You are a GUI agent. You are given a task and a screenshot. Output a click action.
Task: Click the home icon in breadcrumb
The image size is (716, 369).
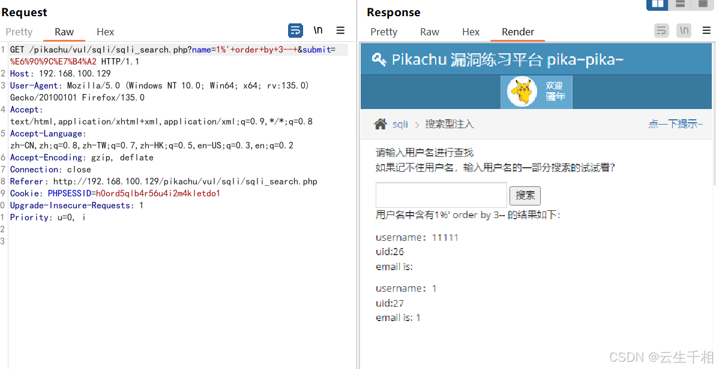coord(381,124)
